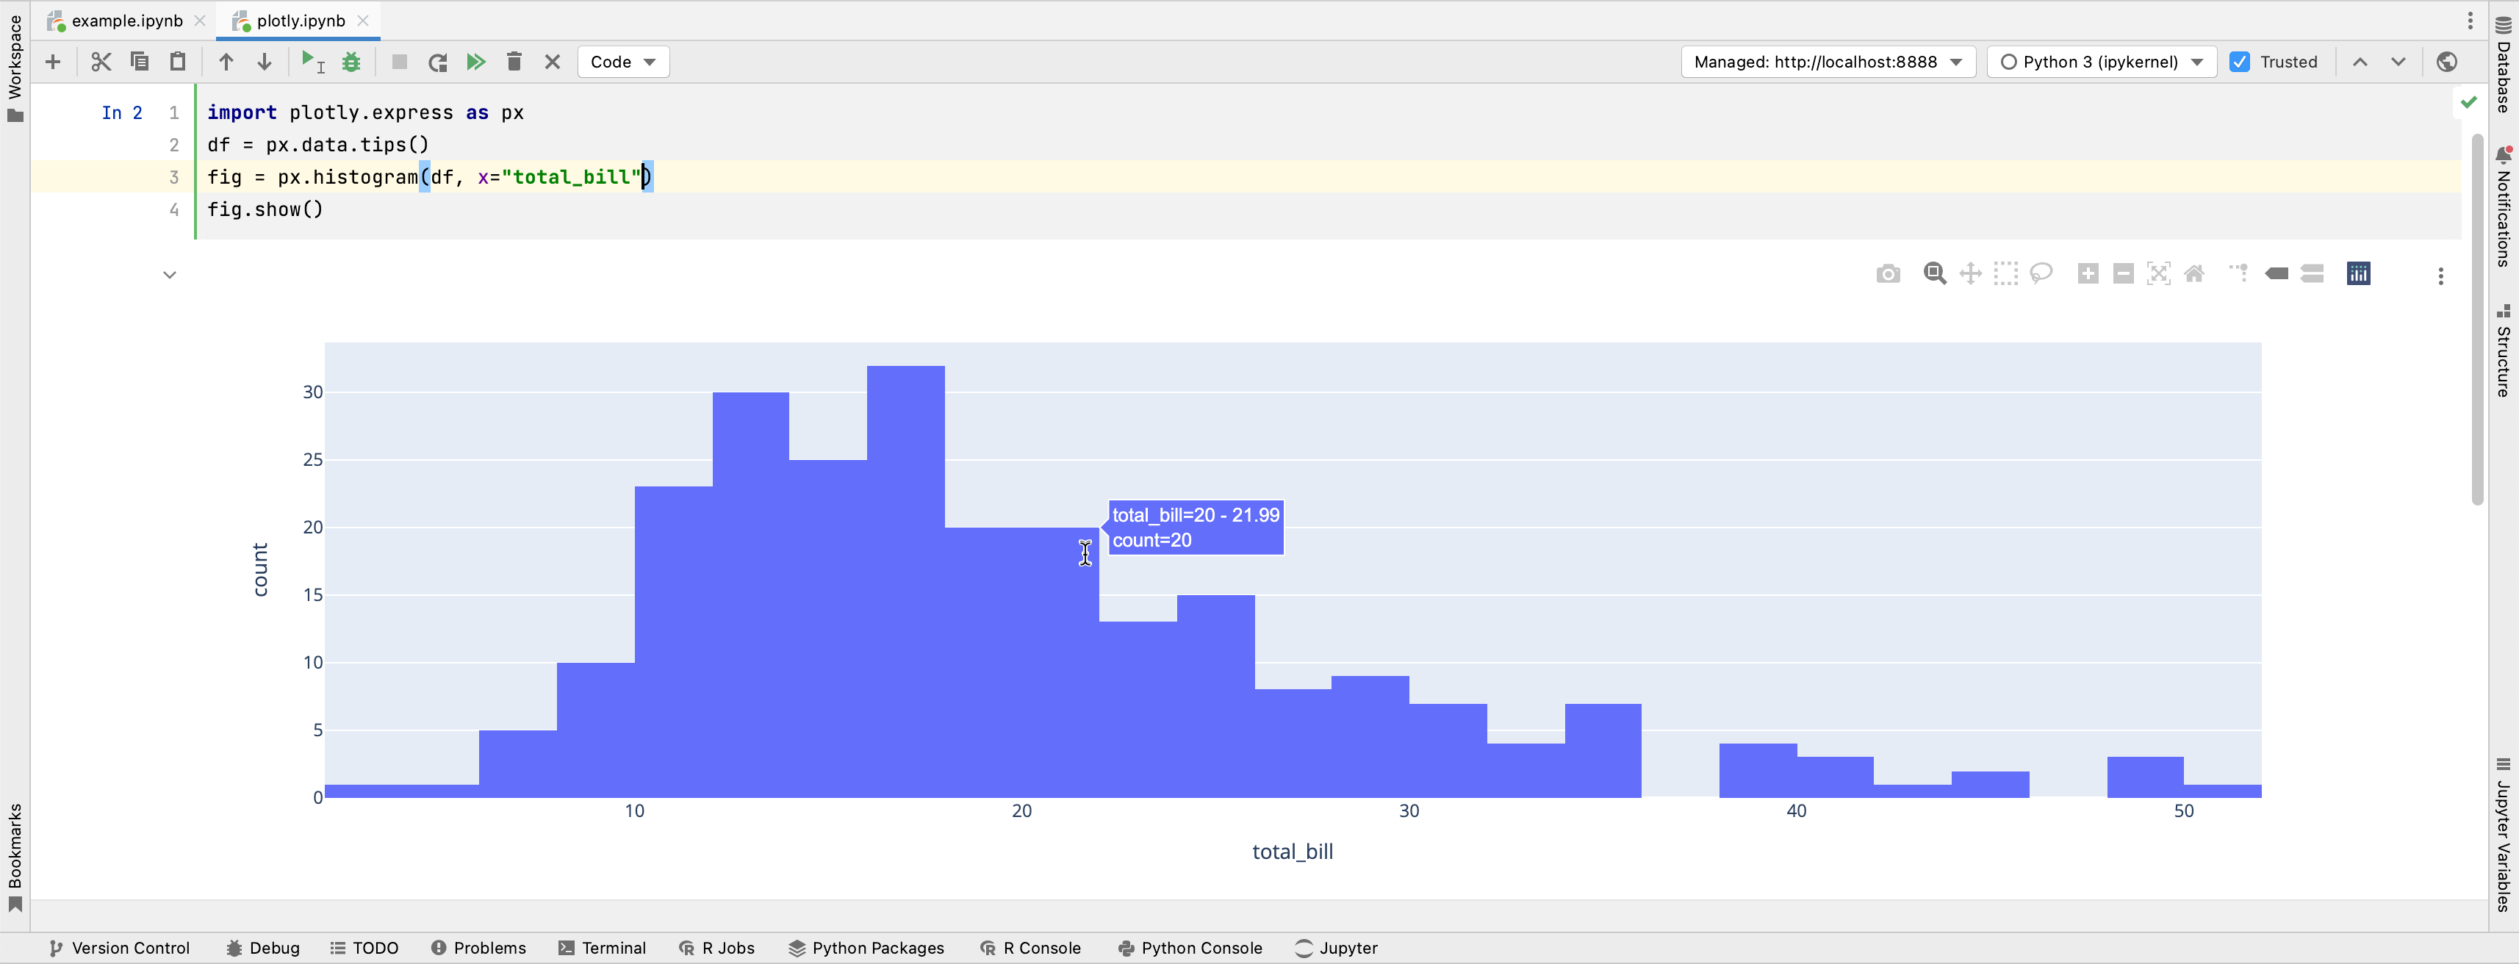
Task: Click the Run Cell button
Action: (x=310, y=61)
